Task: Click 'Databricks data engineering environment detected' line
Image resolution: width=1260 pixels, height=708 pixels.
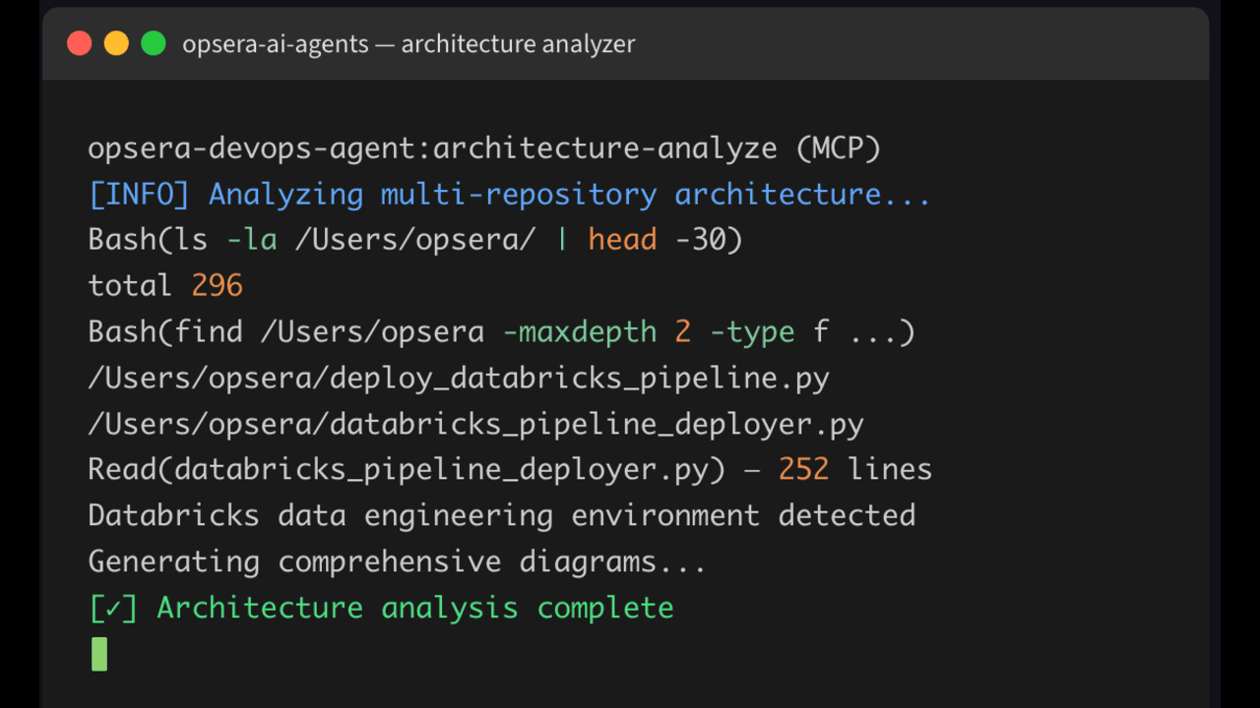Action: [502, 515]
